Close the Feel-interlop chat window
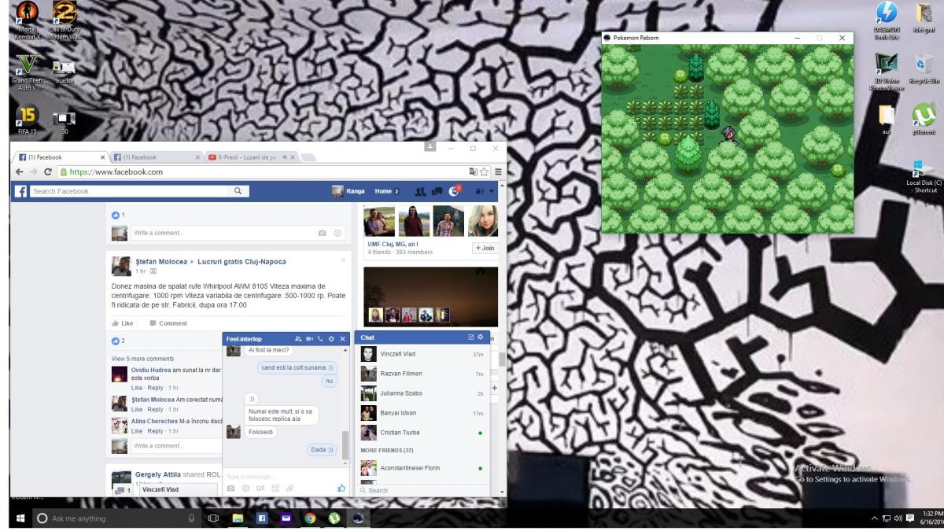Image resolution: width=944 pixels, height=531 pixels. pyautogui.click(x=342, y=338)
